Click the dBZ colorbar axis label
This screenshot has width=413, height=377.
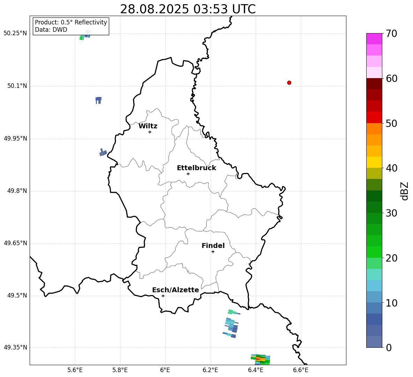(405, 191)
